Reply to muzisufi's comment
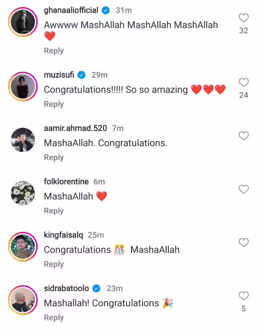264x331 pixels. 54,104
